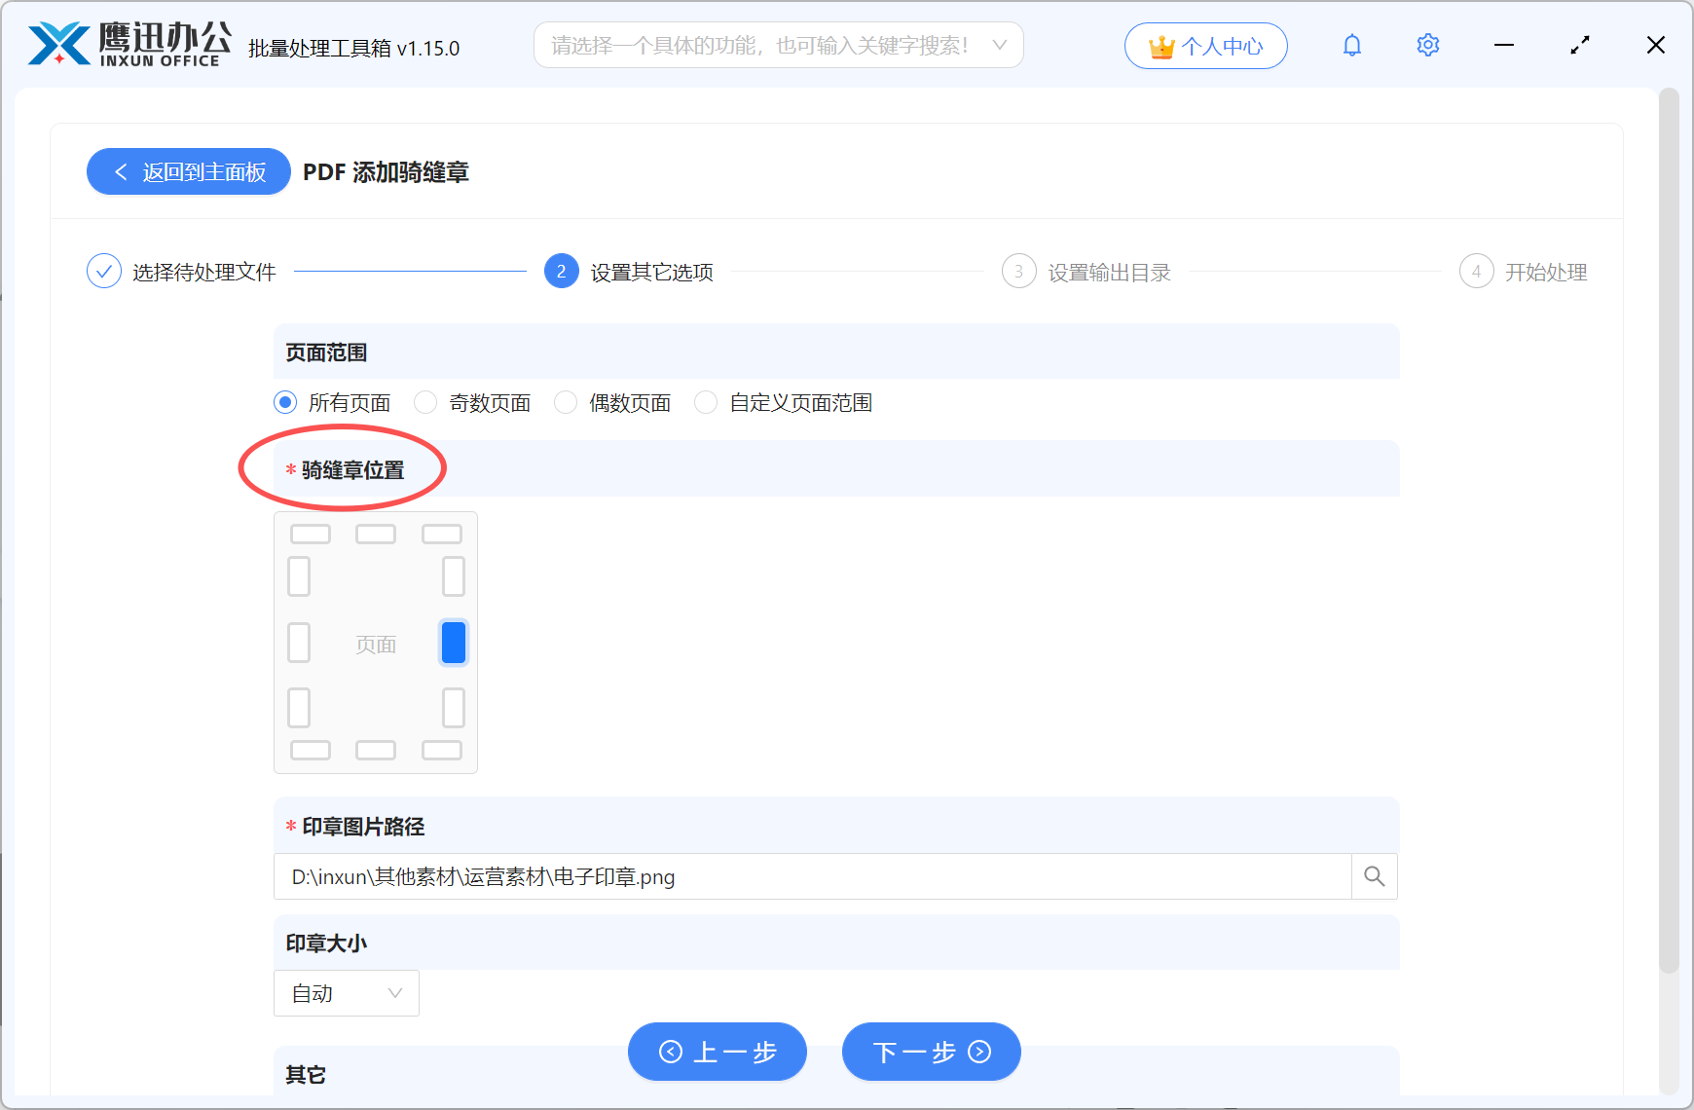The height and width of the screenshot is (1110, 1694).
Task: Click the 上一步 button
Action: pyautogui.click(x=718, y=1052)
